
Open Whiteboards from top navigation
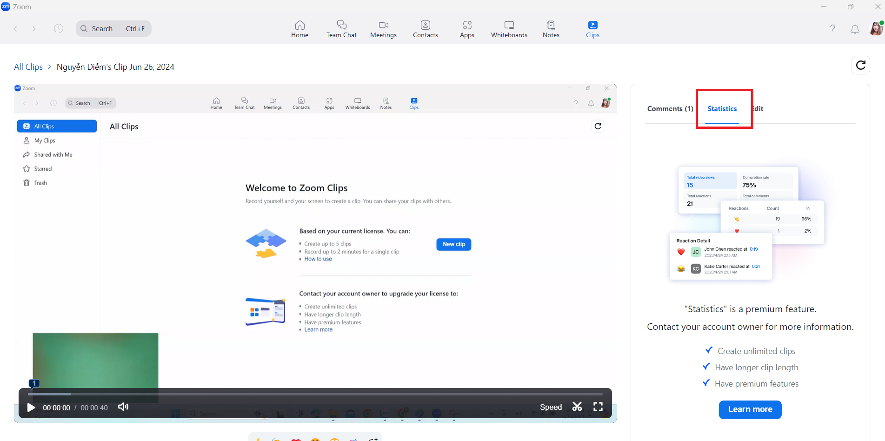(x=509, y=29)
